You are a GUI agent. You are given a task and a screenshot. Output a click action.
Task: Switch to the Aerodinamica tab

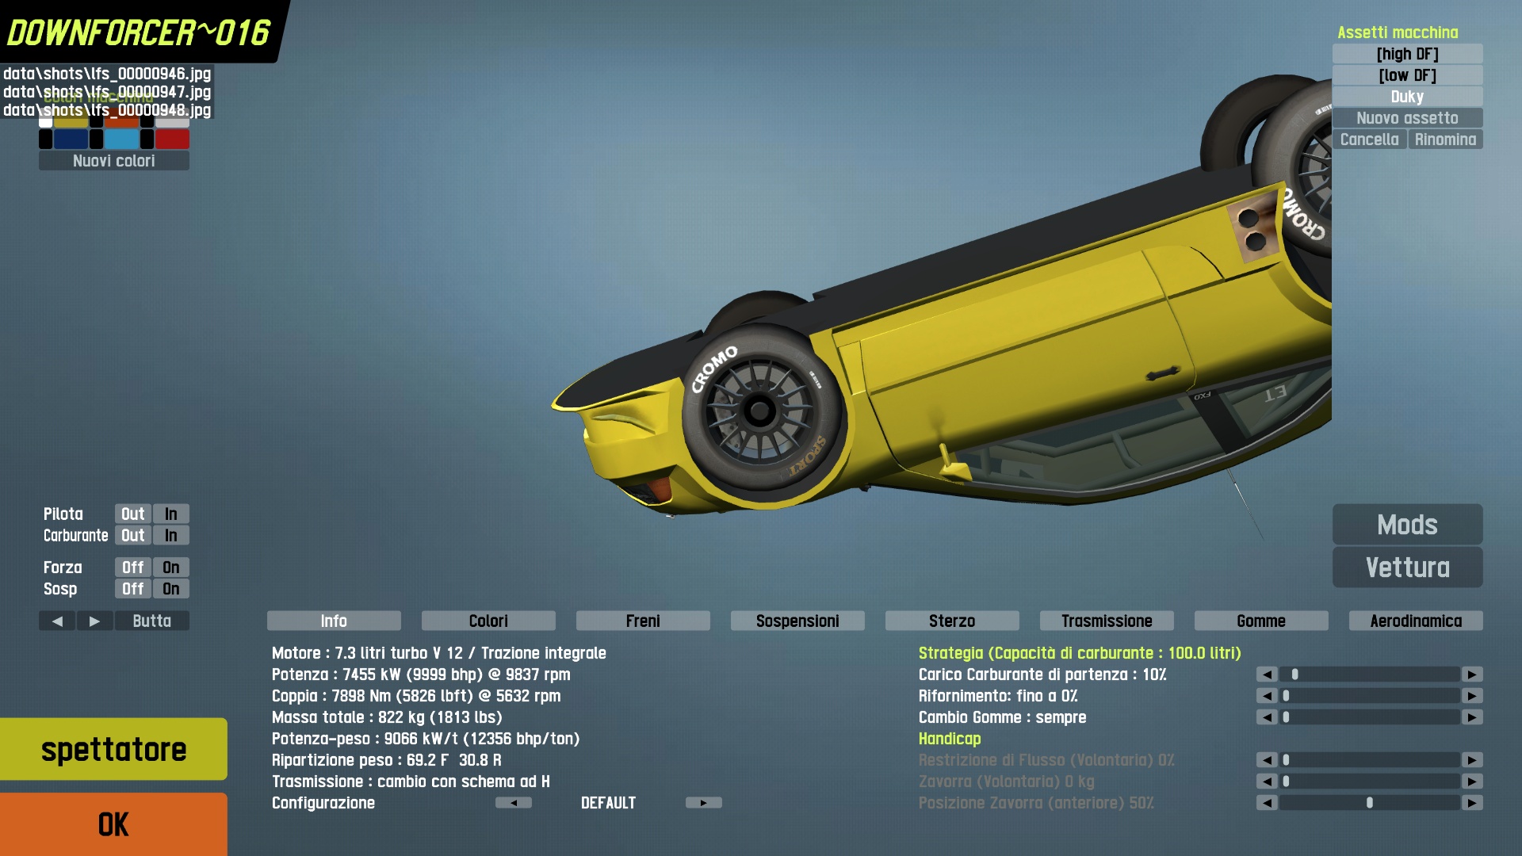click(x=1415, y=621)
